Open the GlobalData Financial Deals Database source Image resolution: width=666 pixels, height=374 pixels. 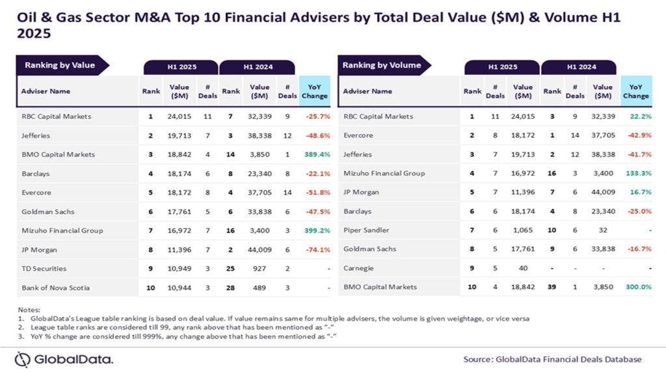click(552, 359)
